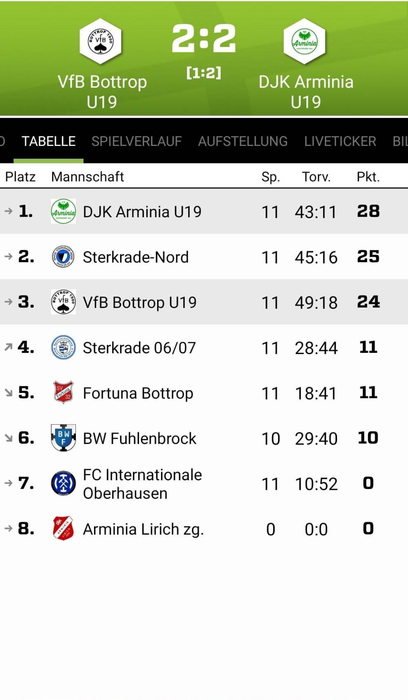Tap the Arminia Lirich zg. crest

[63, 529]
